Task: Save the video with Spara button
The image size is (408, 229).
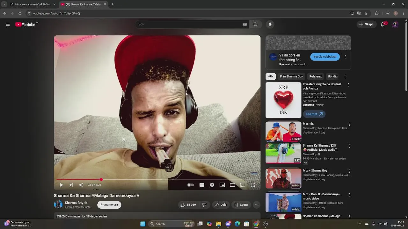Action: coord(241,205)
